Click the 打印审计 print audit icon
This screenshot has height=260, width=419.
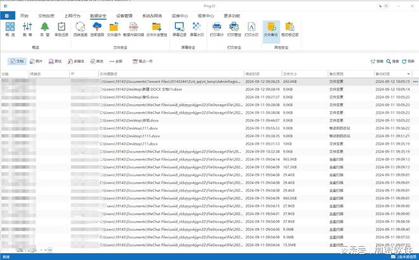[x=216, y=29]
